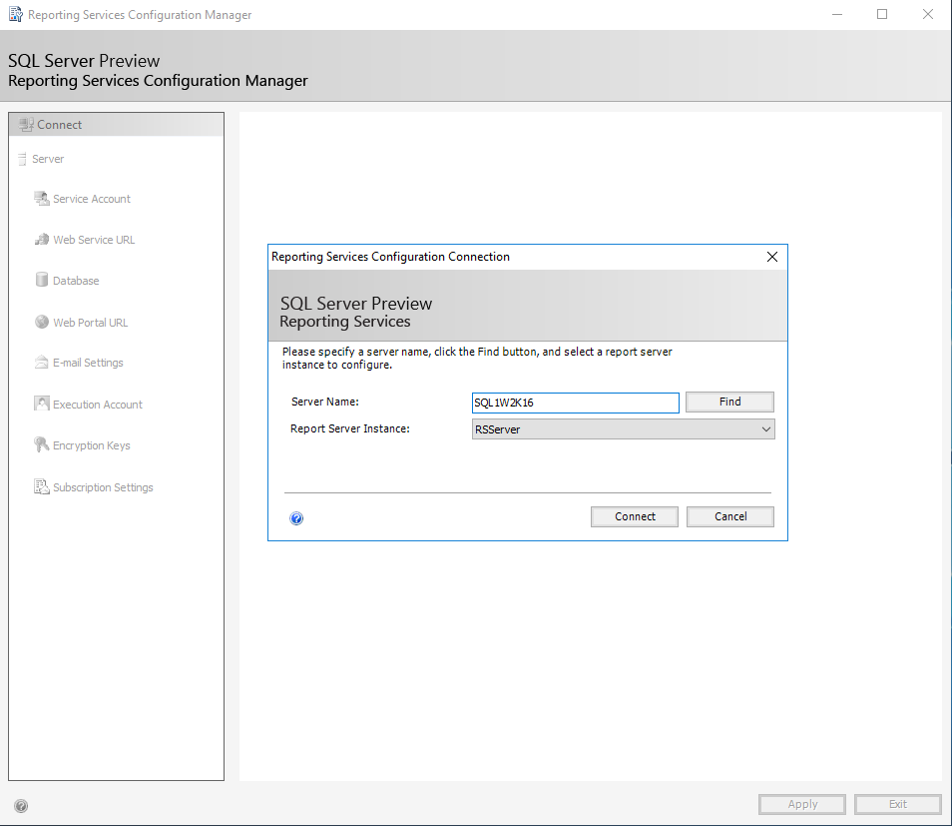Screen dimensions: 952x826
Task: Open the Report Server Instance dropdown
Action: [623, 429]
